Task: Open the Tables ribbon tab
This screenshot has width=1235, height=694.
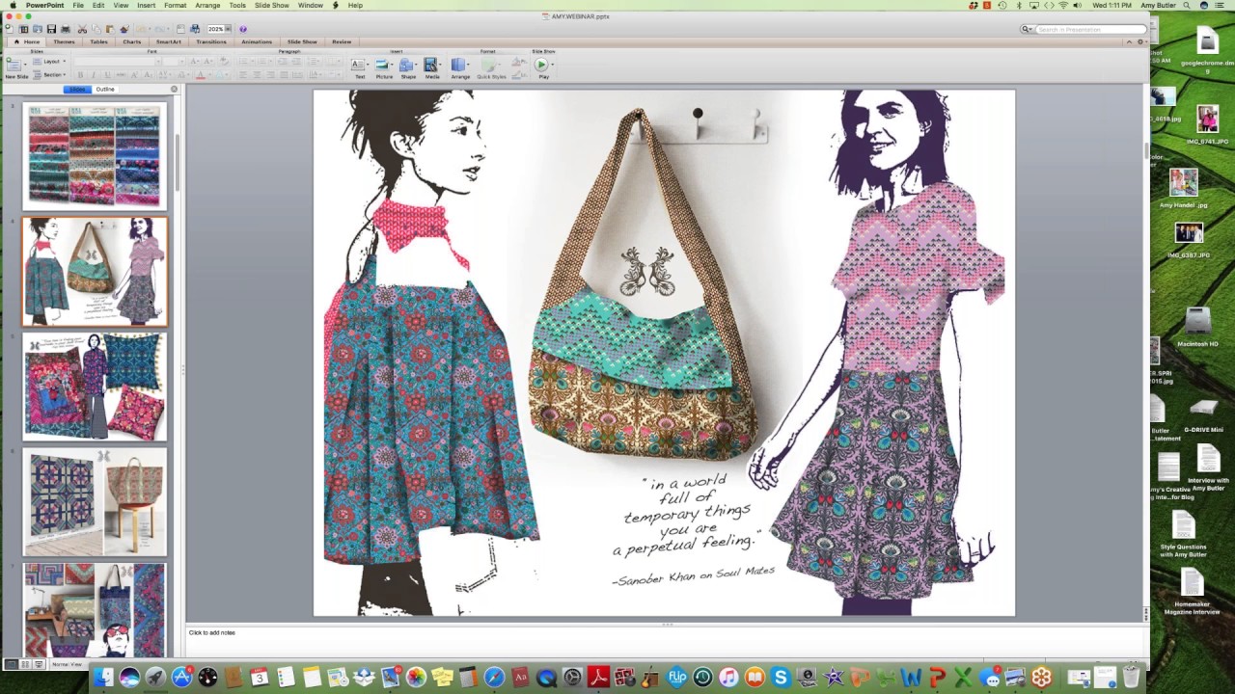Action: point(98,41)
